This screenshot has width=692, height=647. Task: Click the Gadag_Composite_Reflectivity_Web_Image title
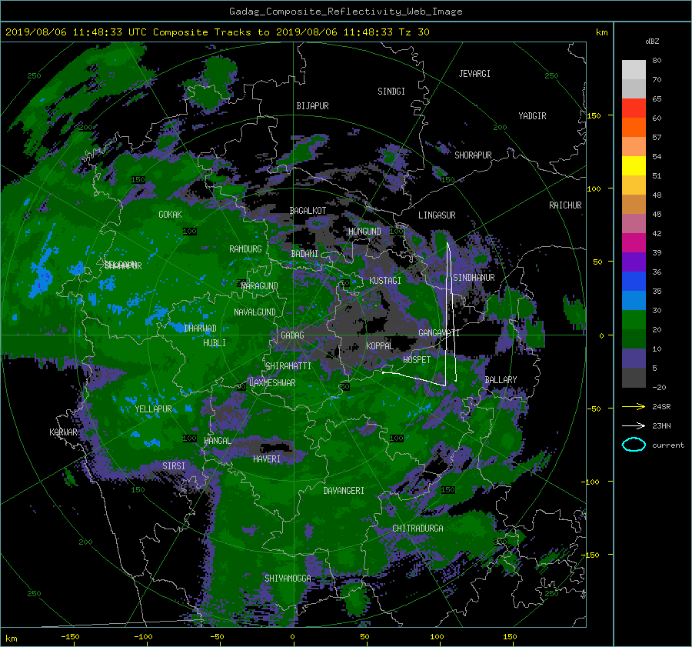click(345, 12)
